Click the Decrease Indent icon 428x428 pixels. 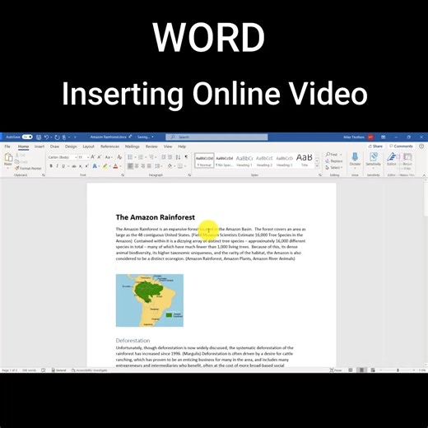click(163, 157)
